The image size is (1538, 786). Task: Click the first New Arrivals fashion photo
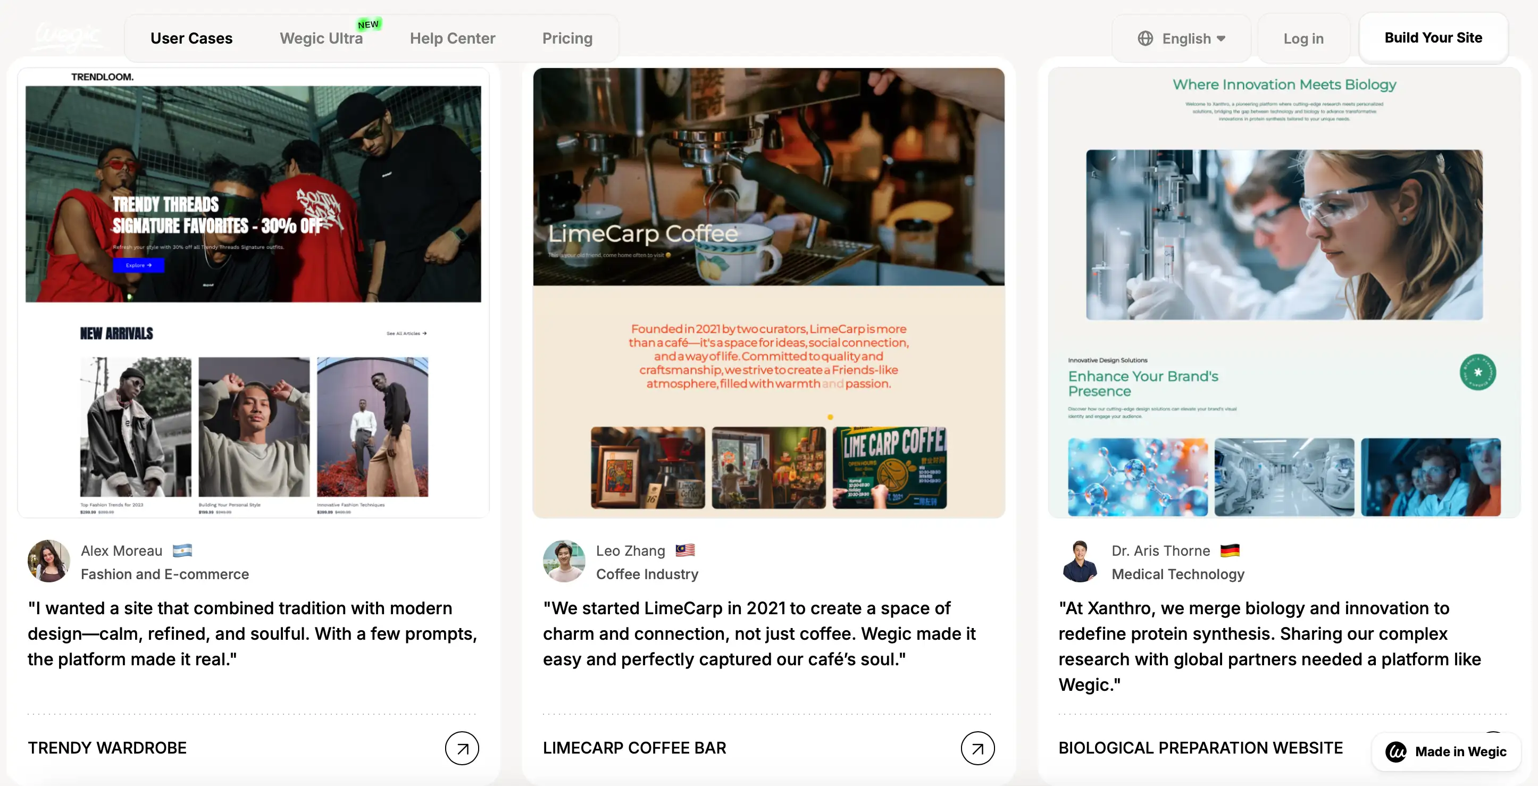point(136,426)
